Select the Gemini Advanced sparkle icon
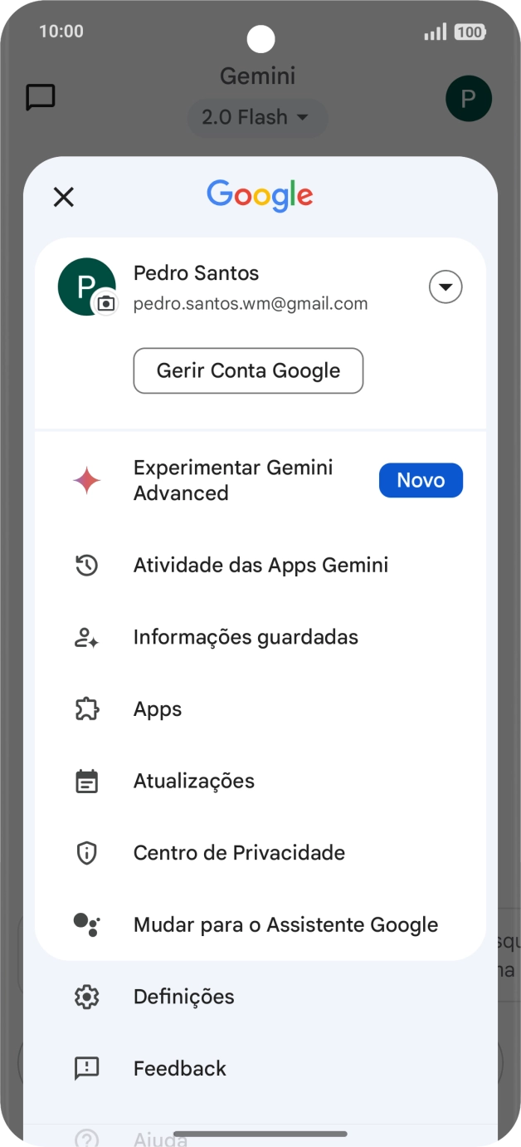Screen dimensions: 521x1147 tap(85, 480)
